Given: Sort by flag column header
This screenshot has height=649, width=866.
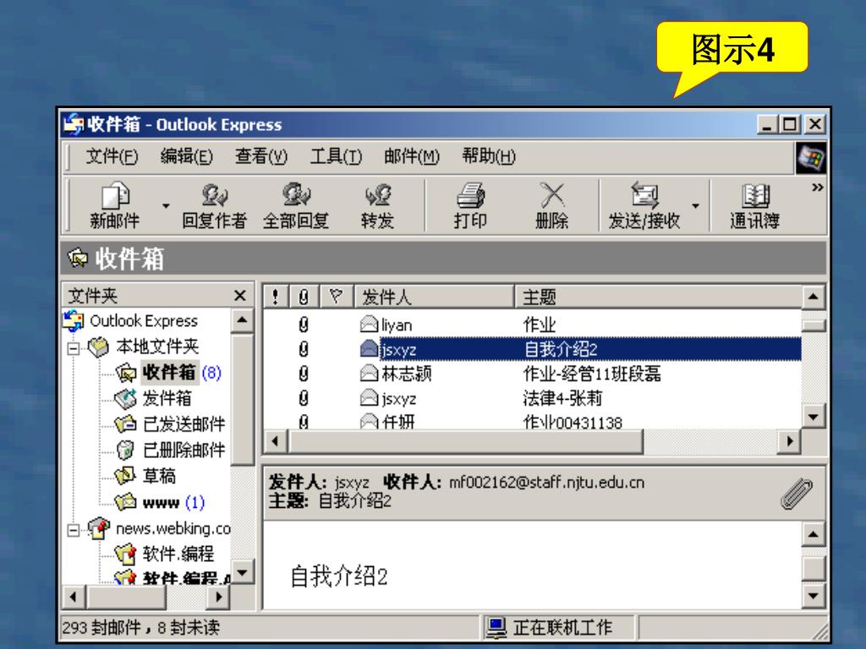Looking at the screenshot, I should [336, 297].
